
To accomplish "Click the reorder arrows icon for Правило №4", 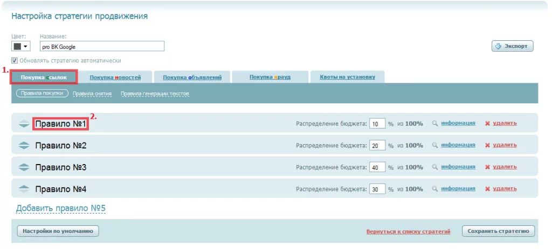I will [x=24, y=189].
